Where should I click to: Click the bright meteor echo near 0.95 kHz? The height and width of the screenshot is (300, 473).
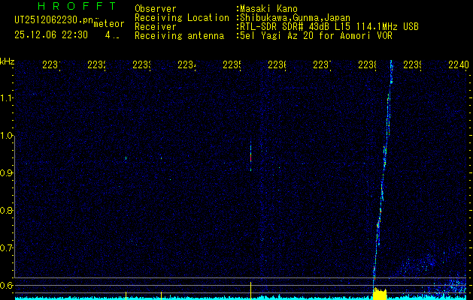pyautogui.click(x=250, y=157)
